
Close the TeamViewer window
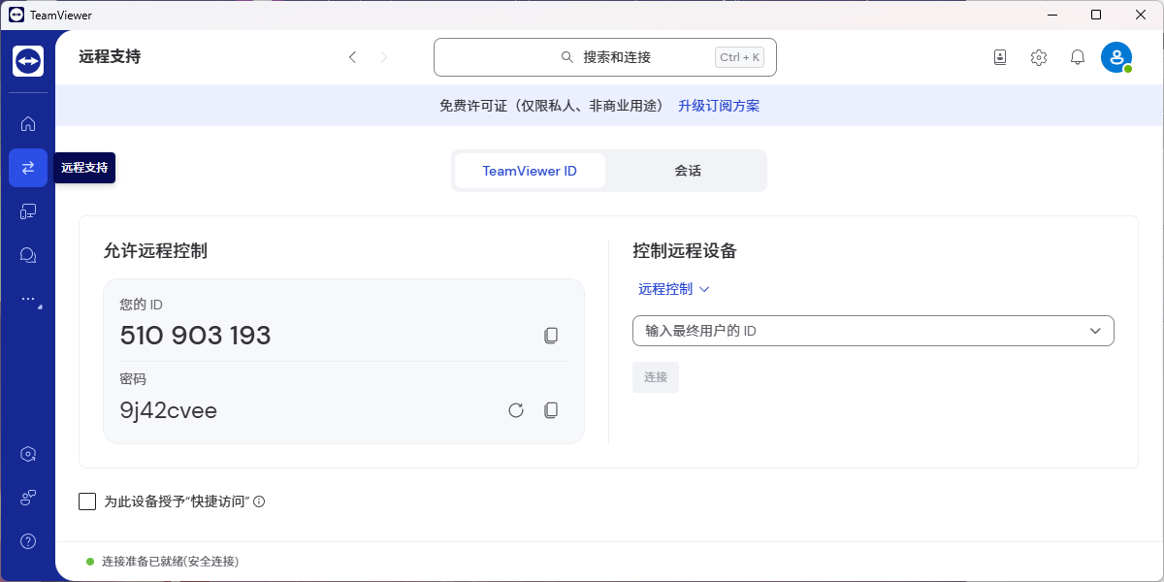(x=1141, y=15)
